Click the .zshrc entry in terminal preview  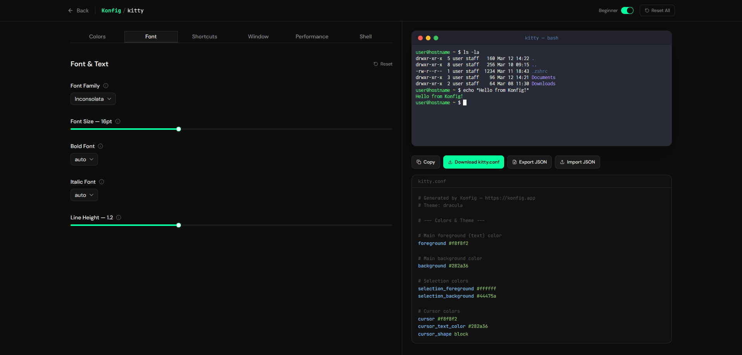pos(540,71)
